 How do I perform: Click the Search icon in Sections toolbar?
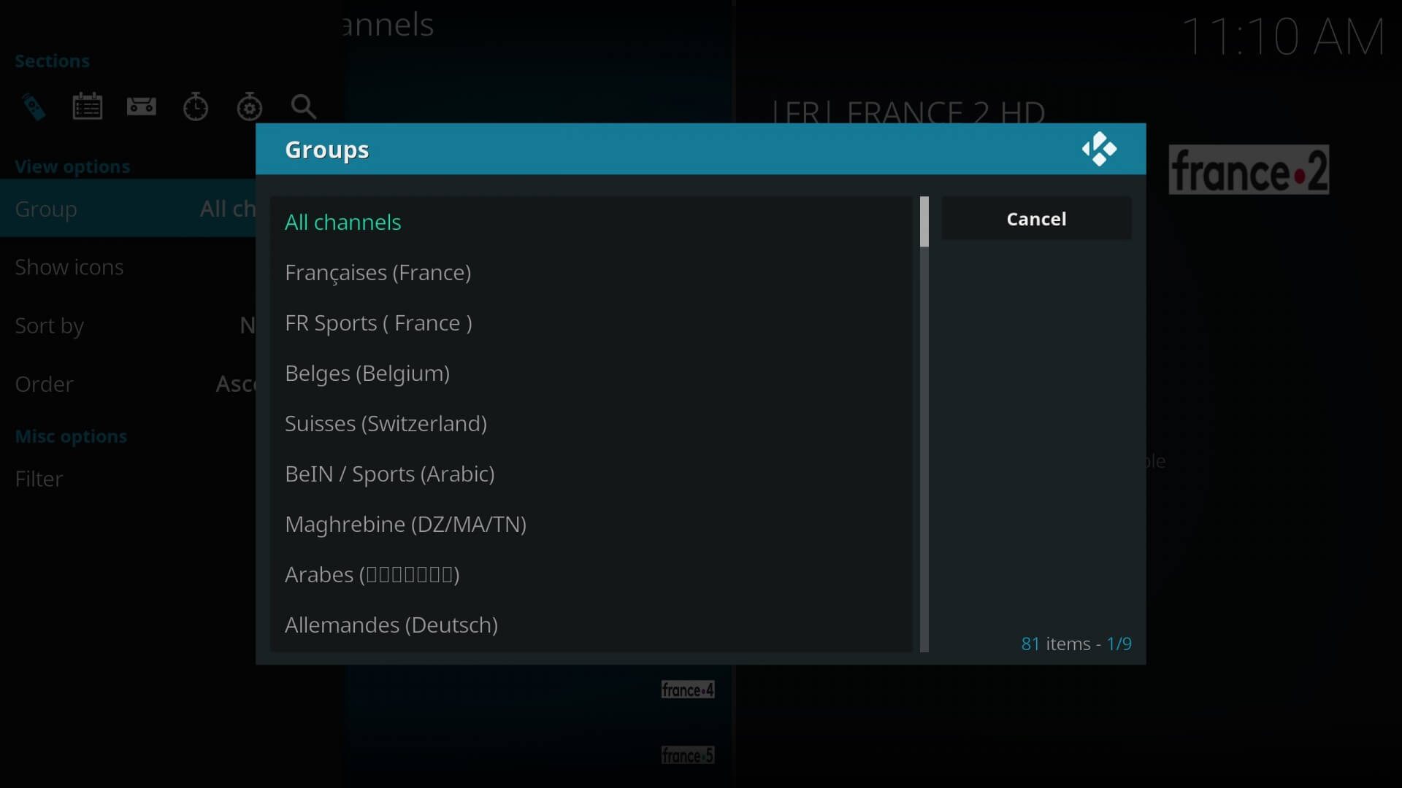tap(304, 107)
